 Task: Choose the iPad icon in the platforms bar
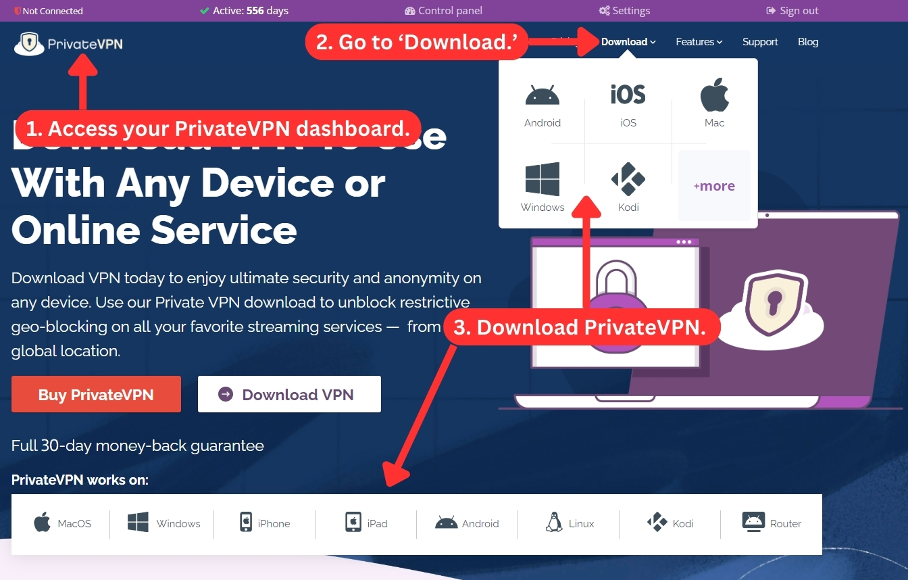click(353, 523)
